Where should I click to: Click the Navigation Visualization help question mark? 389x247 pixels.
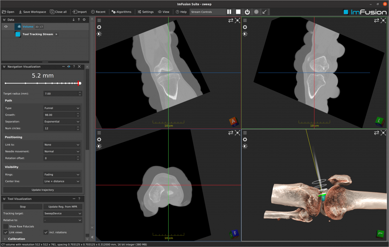pyautogui.click(x=74, y=66)
